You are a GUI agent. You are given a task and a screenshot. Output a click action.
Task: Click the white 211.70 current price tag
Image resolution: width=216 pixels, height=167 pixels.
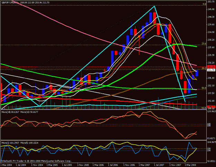211,70
